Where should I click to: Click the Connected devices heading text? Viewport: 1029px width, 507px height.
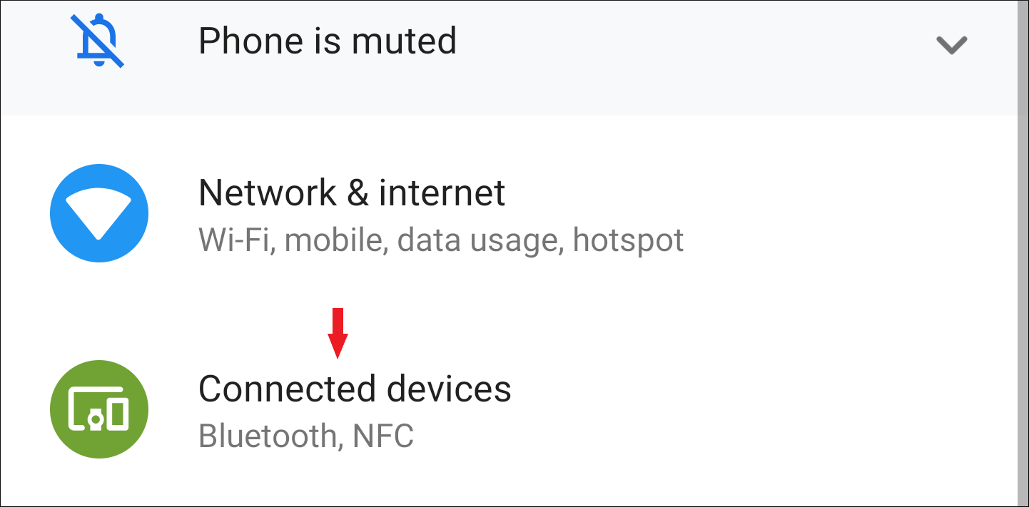pyautogui.click(x=355, y=389)
